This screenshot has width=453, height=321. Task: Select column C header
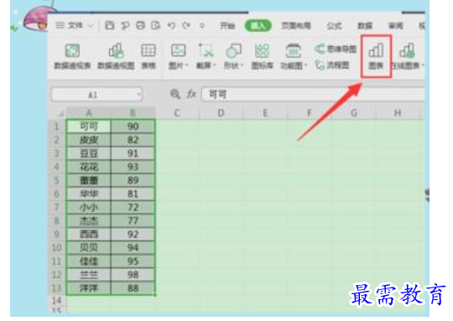click(177, 113)
